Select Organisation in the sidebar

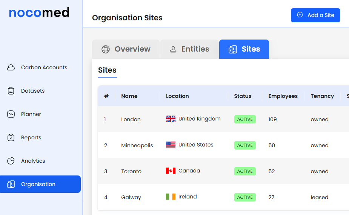40,184
